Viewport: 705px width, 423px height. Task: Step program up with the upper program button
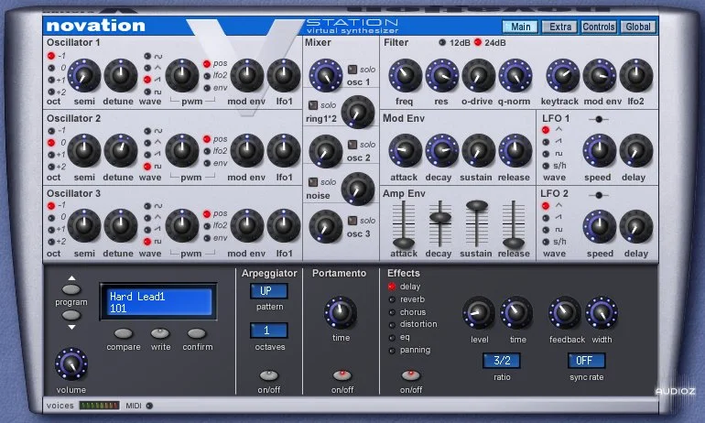tap(71, 289)
